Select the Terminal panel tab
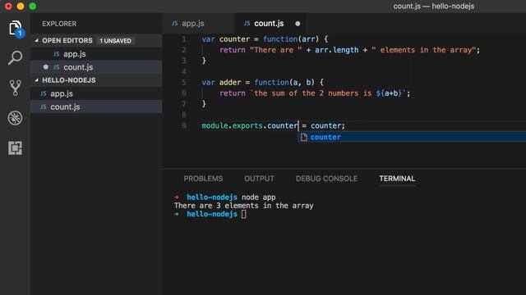 tap(397, 179)
